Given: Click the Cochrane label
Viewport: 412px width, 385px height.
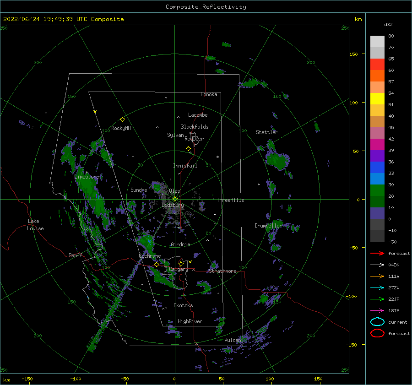Looking at the screenshot, I should tap(150, 256).
